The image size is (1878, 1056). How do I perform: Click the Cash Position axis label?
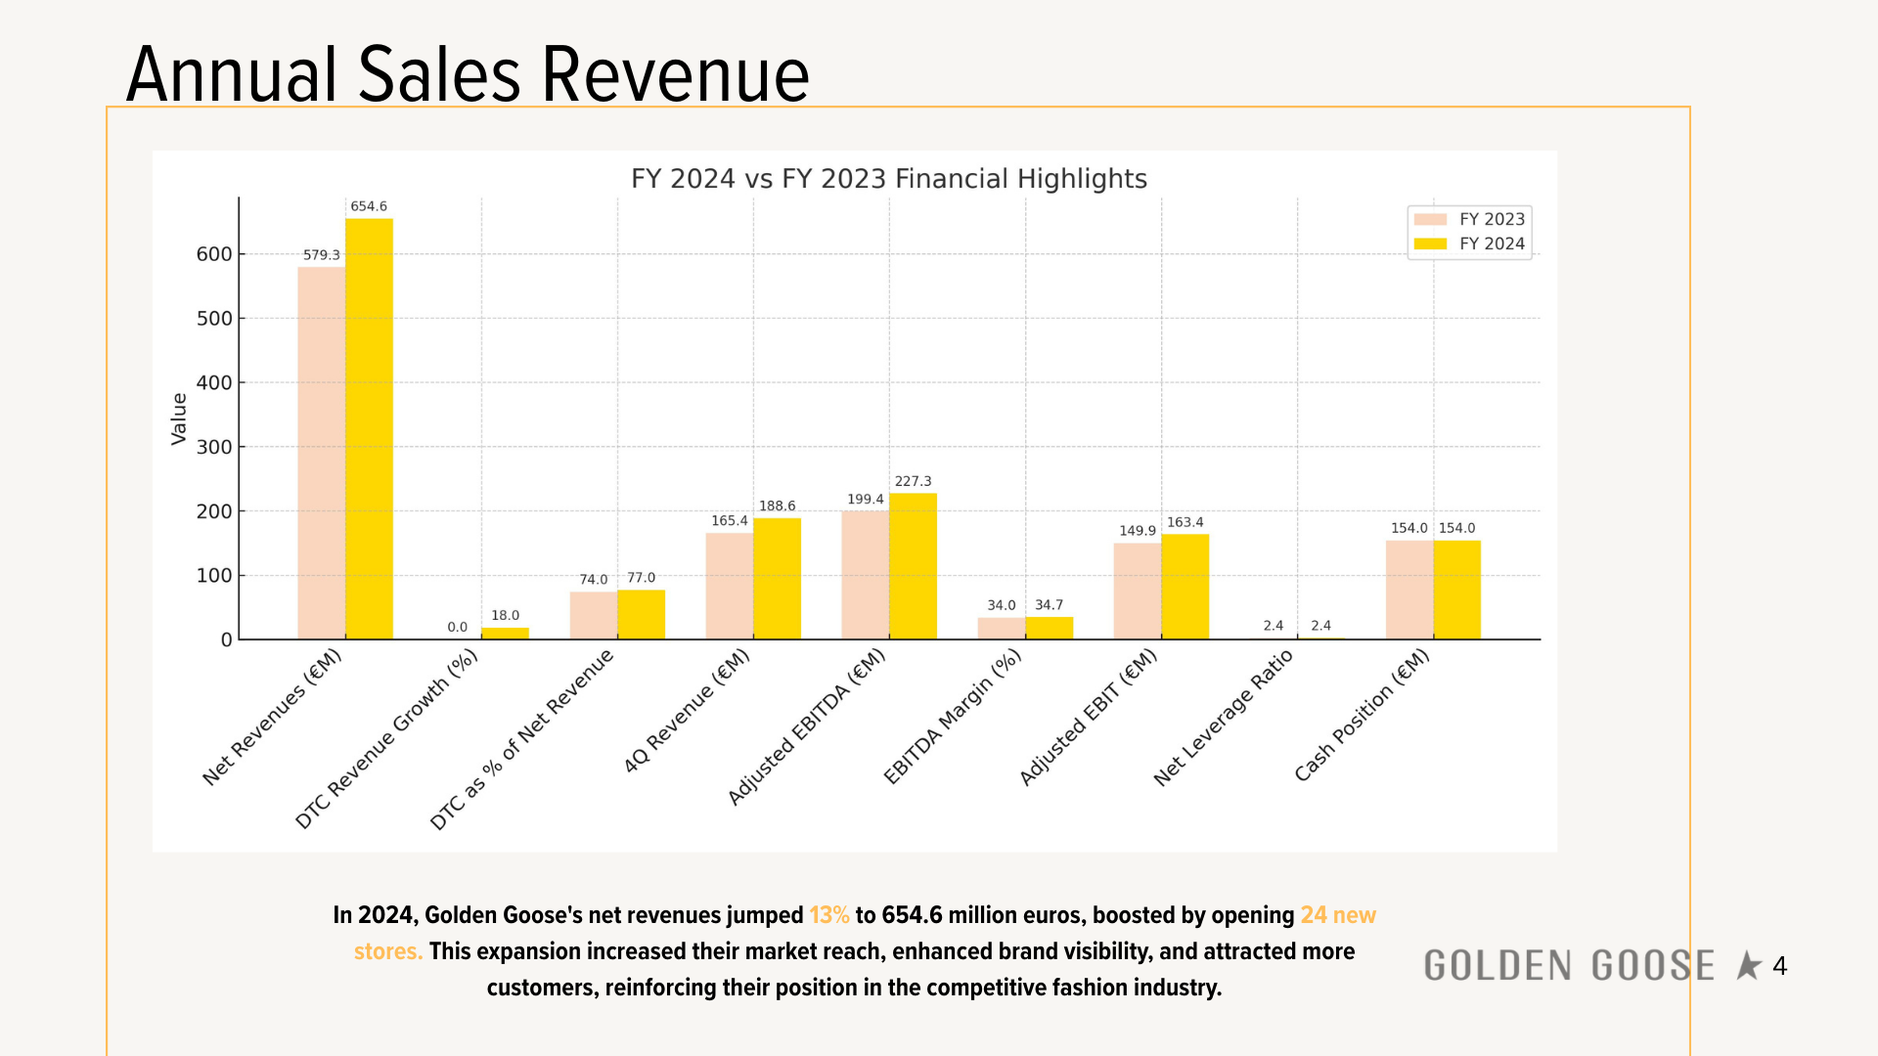pyautogui.click(x=1362, y=716)
